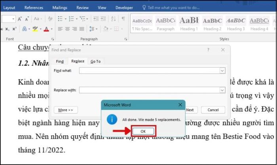The height and width of the screenshot is (165, 277).
Task: Click the Decrease Indent icon
Action: point(96,19)
